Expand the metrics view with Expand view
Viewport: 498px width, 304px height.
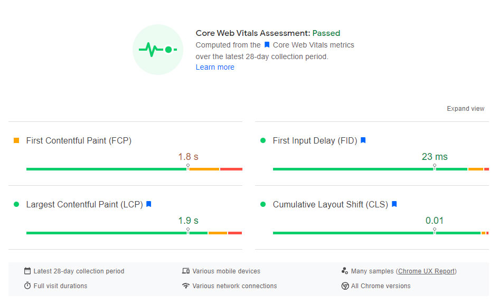pyautogui.click(x=465, y=109)
